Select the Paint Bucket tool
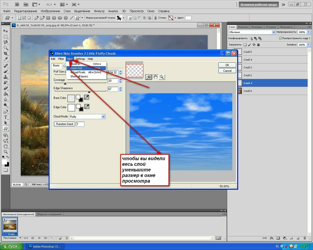 [x=6, y=94]
